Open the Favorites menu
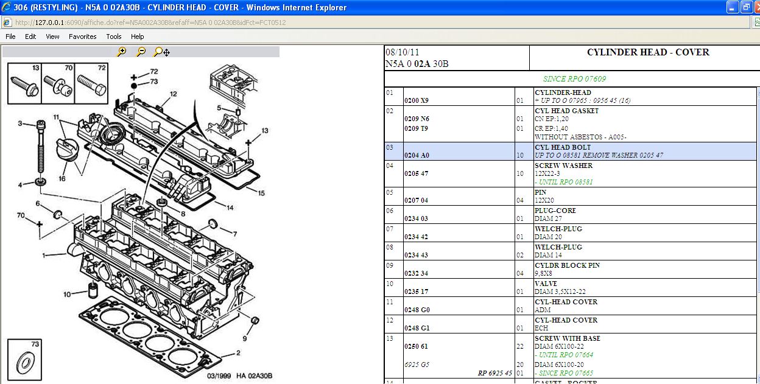Screen dimensions: 760x384 (82, 37)
